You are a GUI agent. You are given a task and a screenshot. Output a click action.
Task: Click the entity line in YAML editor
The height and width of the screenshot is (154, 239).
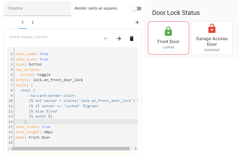point(49,80)
